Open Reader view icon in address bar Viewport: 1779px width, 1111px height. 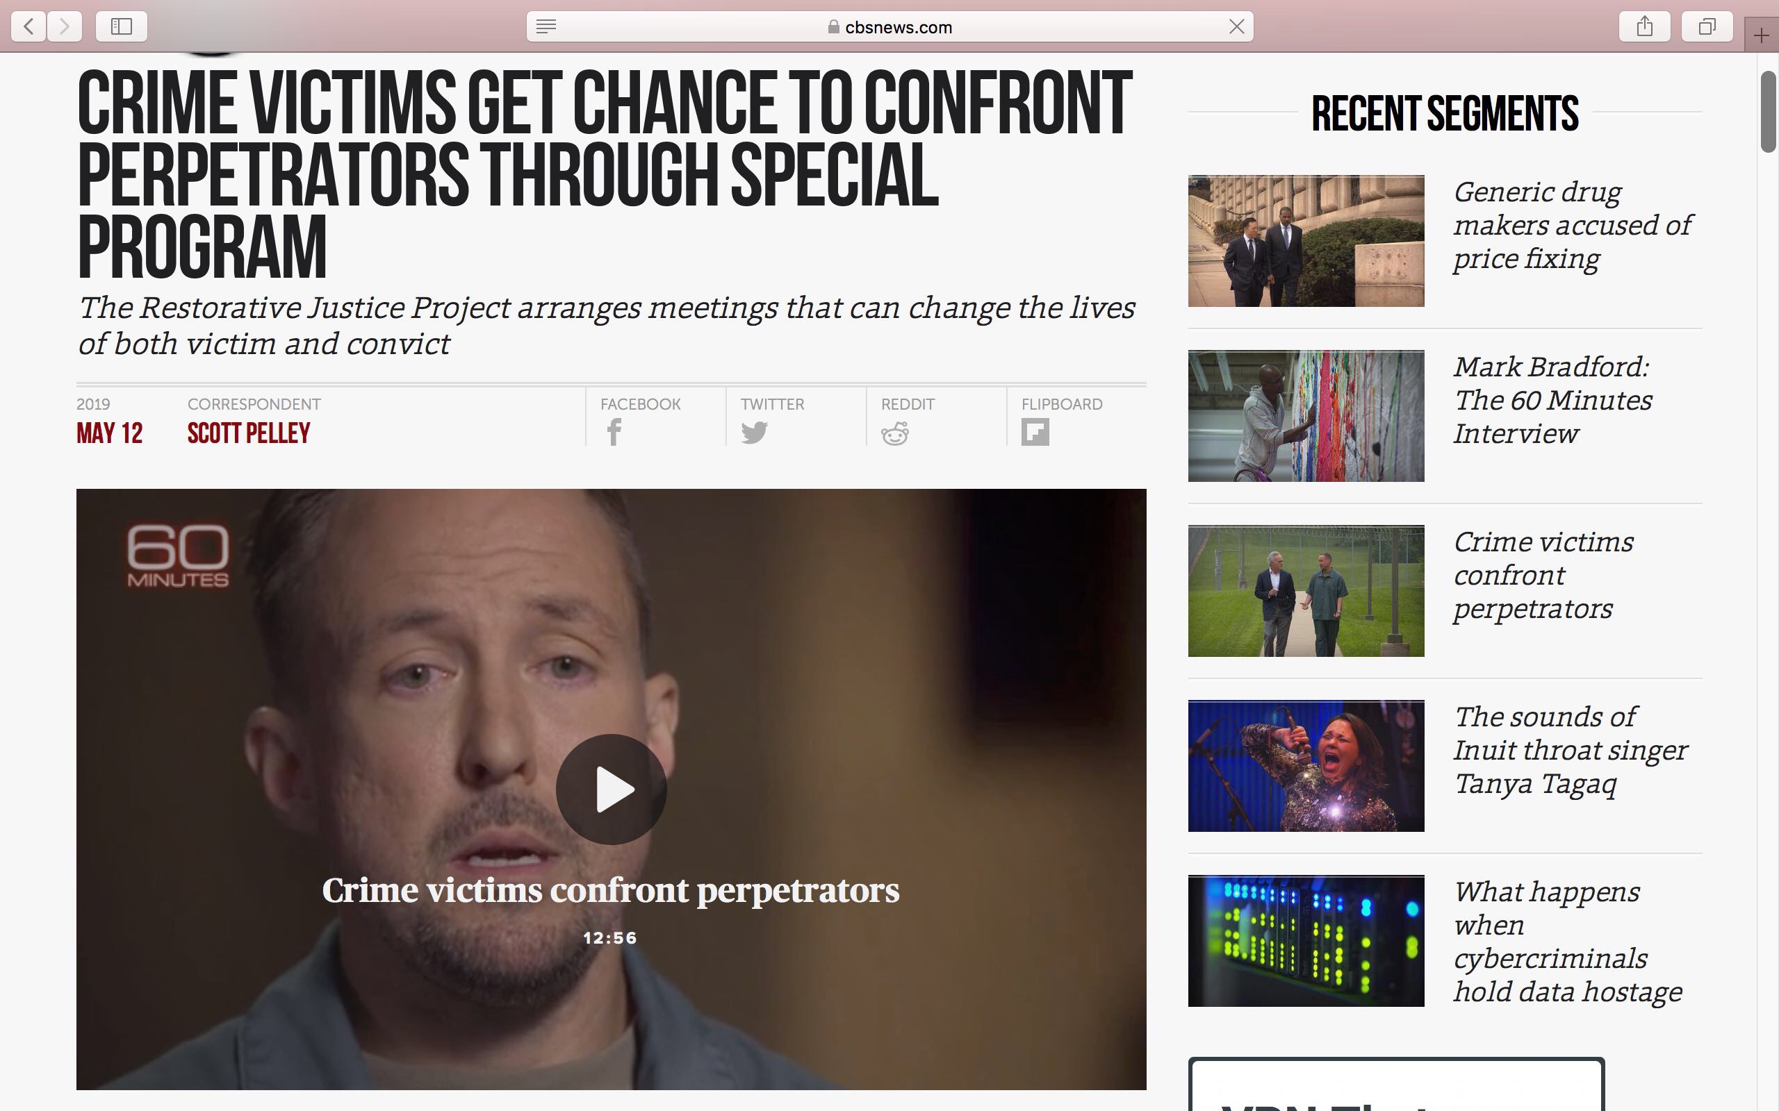point(546,27)
